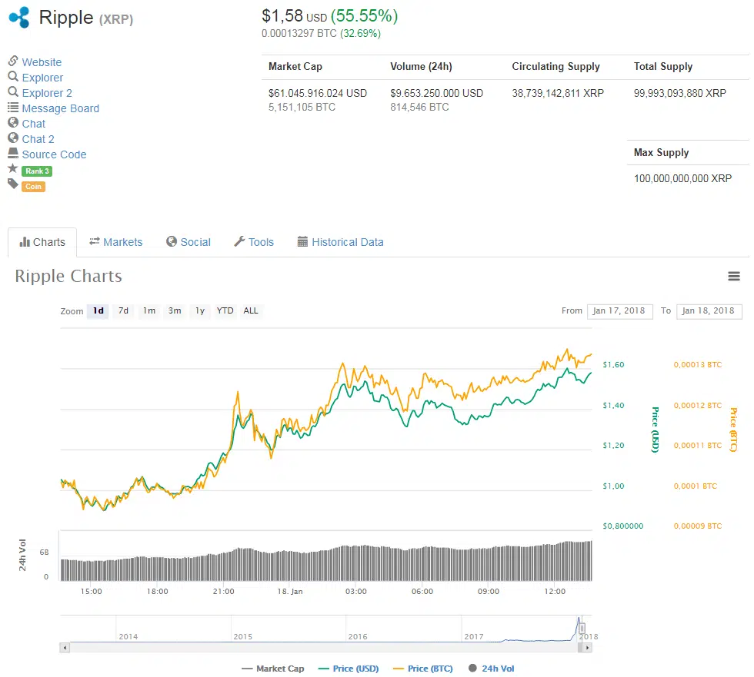Select the 1d zoom range
This screenshot has width=754, height=677.
coord(98,310)
